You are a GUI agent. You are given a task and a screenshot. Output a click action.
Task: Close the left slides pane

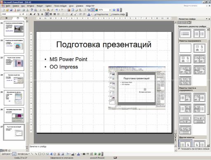coord(26,18)
